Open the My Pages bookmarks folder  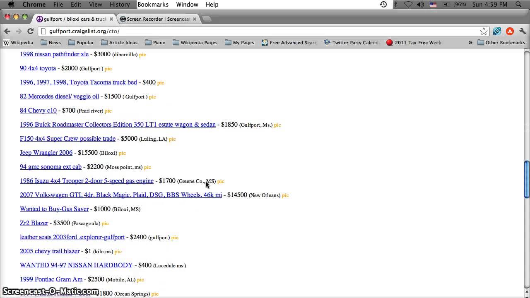point(239,43)
